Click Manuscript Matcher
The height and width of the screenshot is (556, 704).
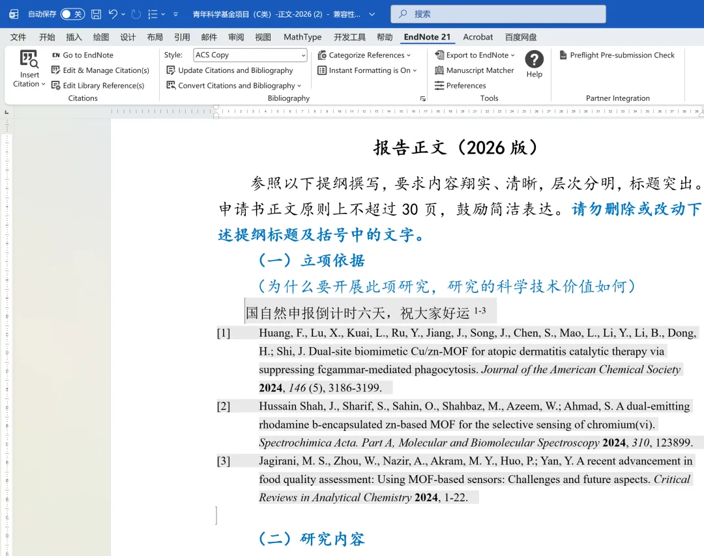(x=475, y=70)
